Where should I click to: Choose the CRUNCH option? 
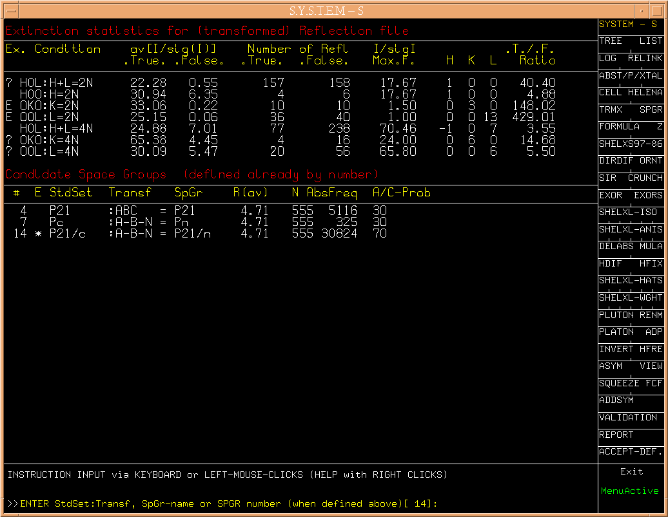[x=645, y=178]
